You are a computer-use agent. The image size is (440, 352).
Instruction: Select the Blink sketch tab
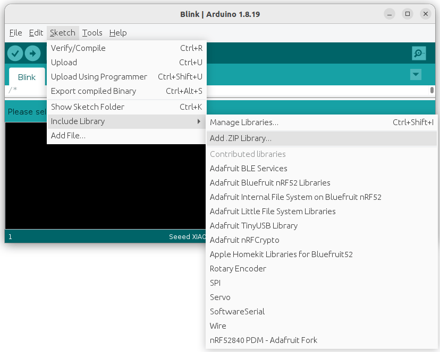27,77
